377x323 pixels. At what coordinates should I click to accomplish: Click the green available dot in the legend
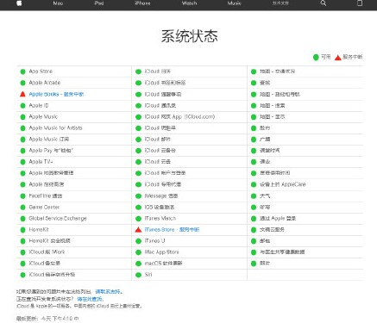point(316,57)
